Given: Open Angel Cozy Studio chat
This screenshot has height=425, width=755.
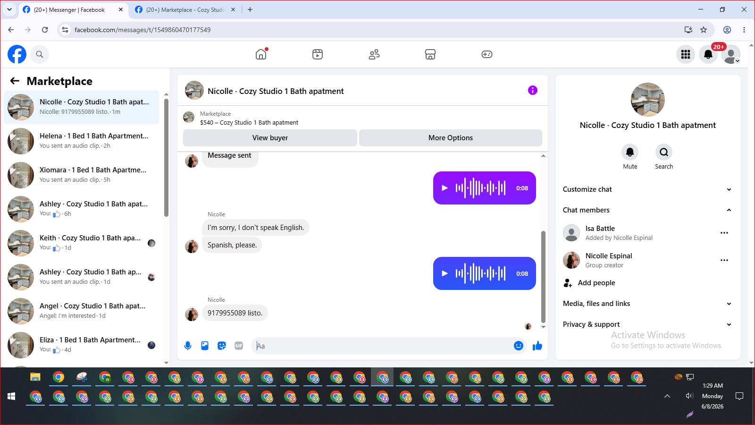Looking at the screenshot, I should [x=82, y=311].
